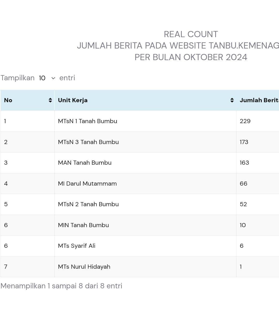Click the sort arrows in Unit Kerja column
This screenshot has height=318, width=279.
(x=232, y=100)
